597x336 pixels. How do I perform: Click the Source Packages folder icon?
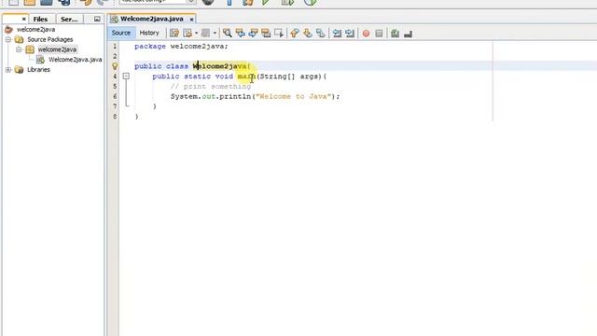click(x=19, y=39)
